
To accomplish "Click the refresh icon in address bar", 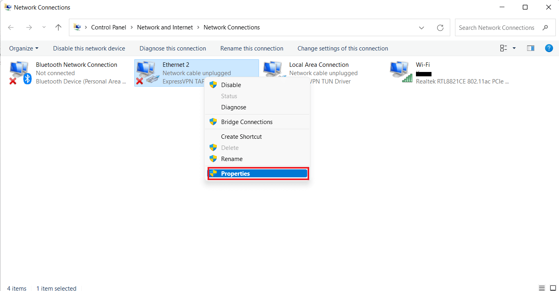I will (440, 27).
